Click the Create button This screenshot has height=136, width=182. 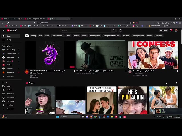pos(163,31)
